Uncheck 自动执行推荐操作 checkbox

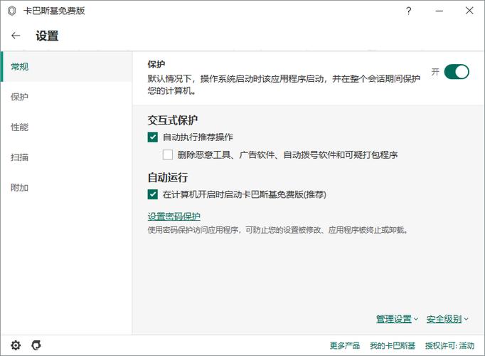[152, 137]
